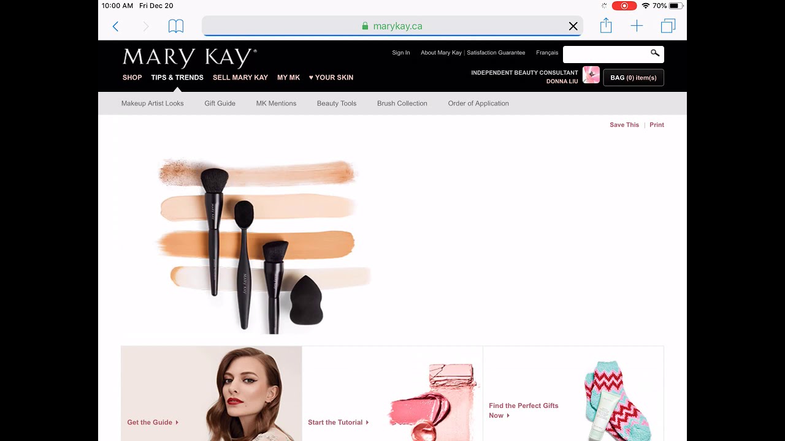The height and width of the screenshot is (441, 785).
Task: Open Order of Application page
Action: point(478,103)
